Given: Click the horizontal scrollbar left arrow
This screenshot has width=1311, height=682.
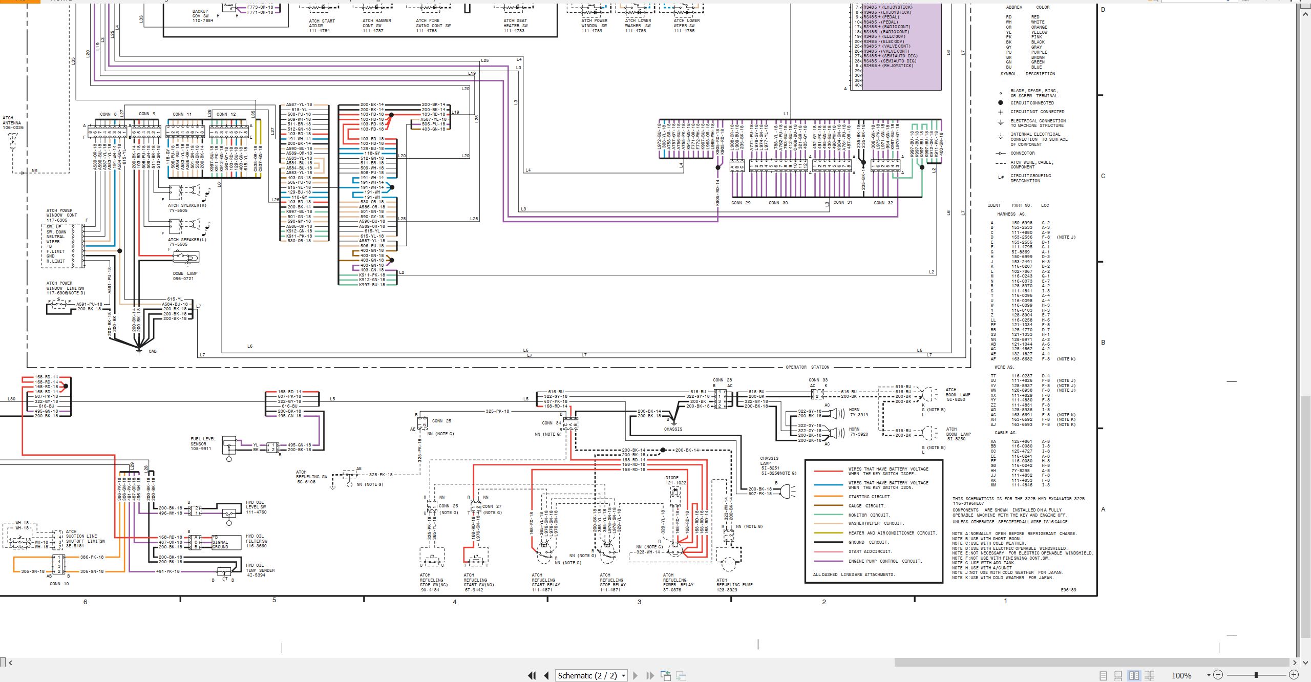Looking at the screenshot, I should coord(11,663).
